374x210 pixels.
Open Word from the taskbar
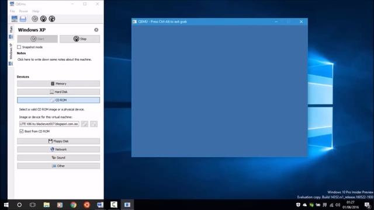tap(100, 205)
